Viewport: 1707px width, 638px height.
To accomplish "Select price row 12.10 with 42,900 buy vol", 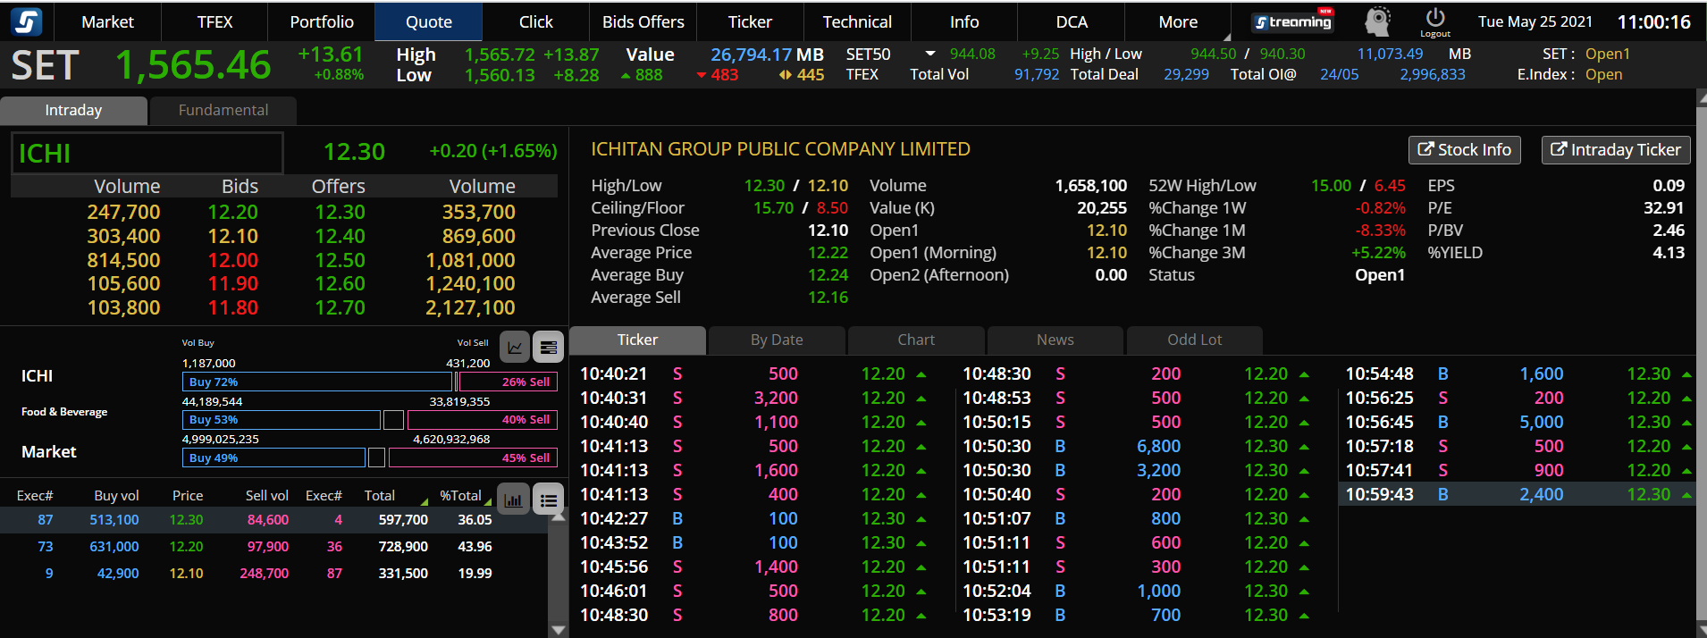I will coord(273,574).
